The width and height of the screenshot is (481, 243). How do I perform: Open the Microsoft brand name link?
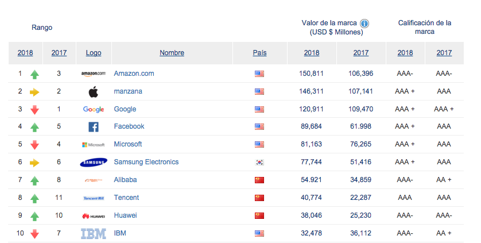128,144
